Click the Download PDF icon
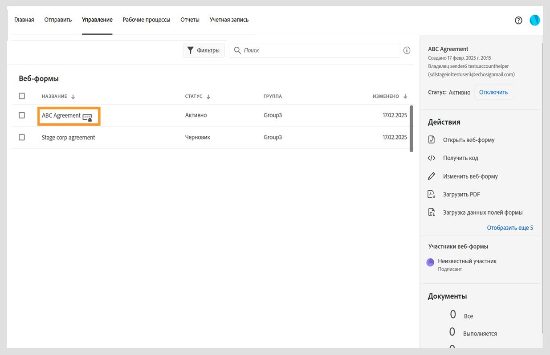Image resolution: width=550 pixels, height=355 pixels. [x=431, y=194]
